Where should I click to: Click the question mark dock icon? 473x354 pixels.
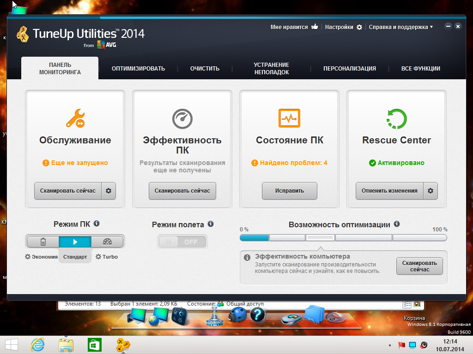(257, 315)
